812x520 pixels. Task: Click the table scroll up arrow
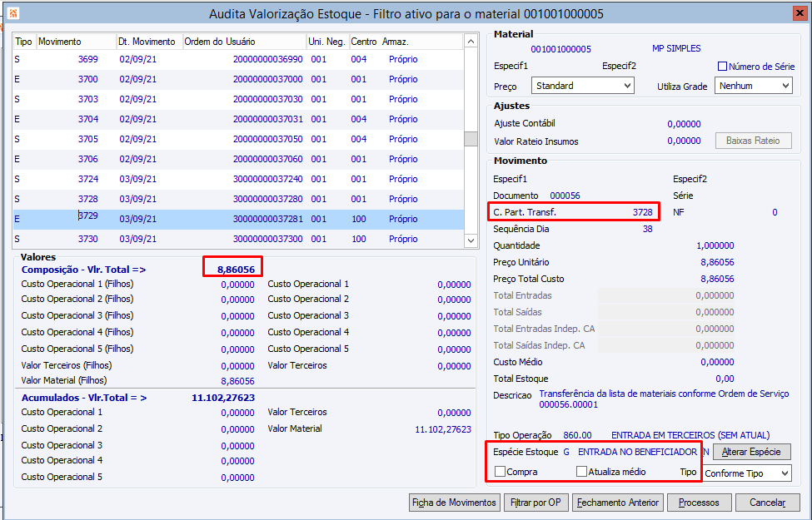(x=471, y=42)
